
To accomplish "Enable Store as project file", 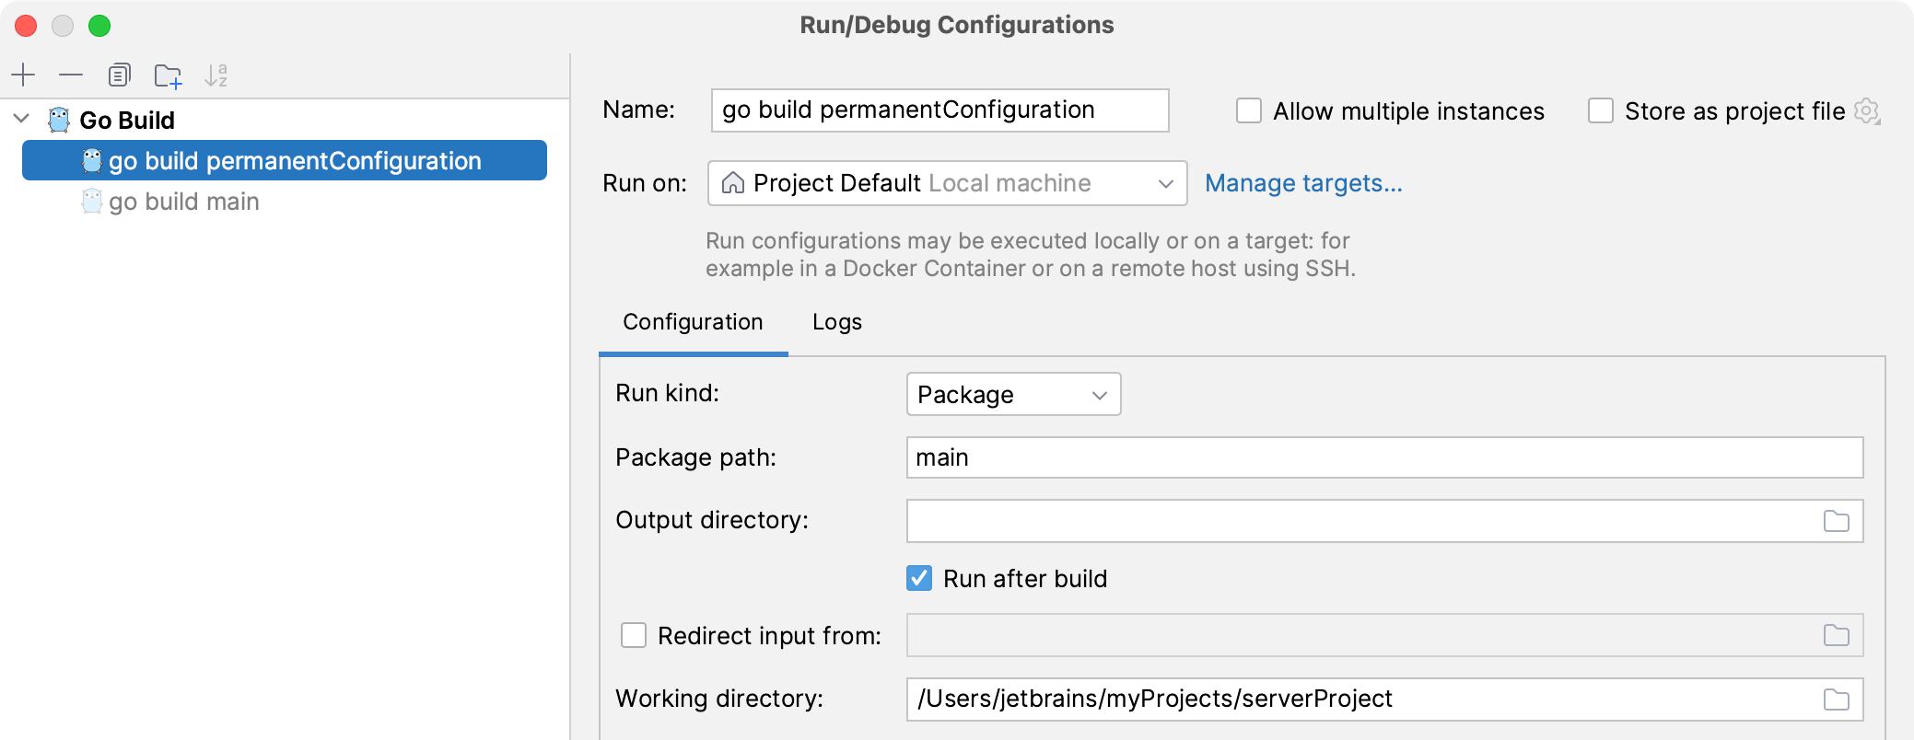I will (1601, 110).
